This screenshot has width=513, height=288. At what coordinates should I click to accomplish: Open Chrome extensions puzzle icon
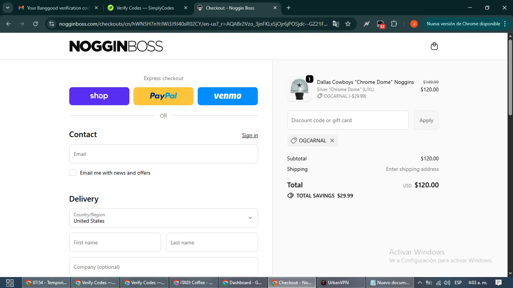tap(394, 24)
